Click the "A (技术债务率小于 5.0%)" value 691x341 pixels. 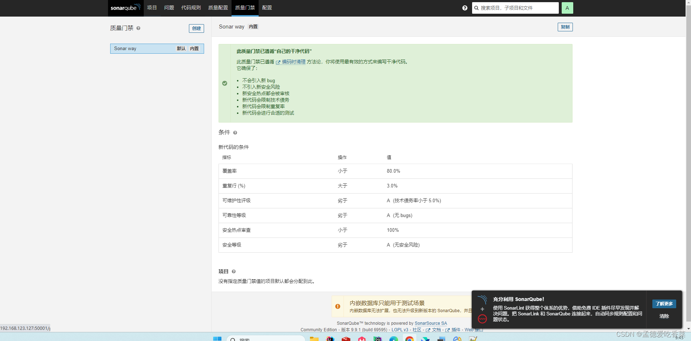[414, 201]
